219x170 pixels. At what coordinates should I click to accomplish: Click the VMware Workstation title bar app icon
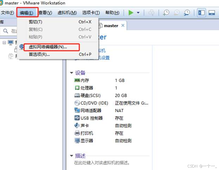(1, 3)
